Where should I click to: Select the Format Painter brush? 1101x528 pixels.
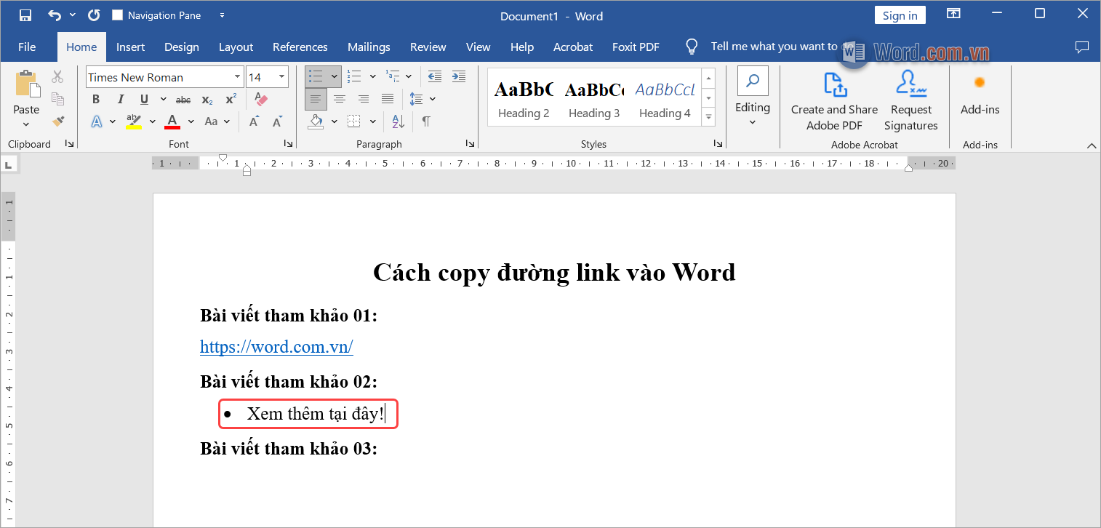(57, 121)
